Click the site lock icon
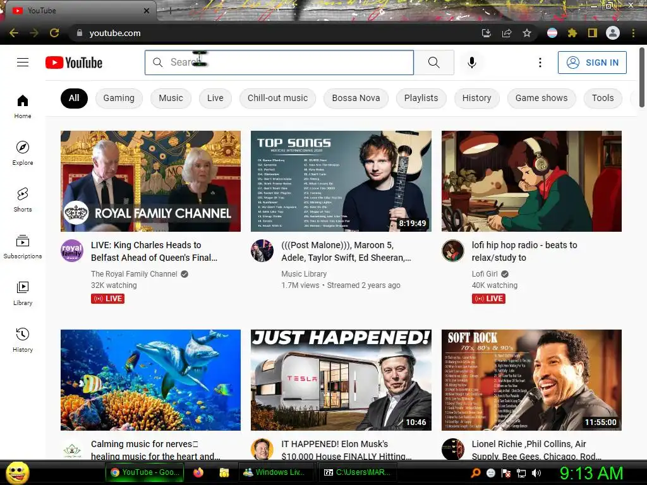Viewport: 647px width, 485px height. (79, 33)
